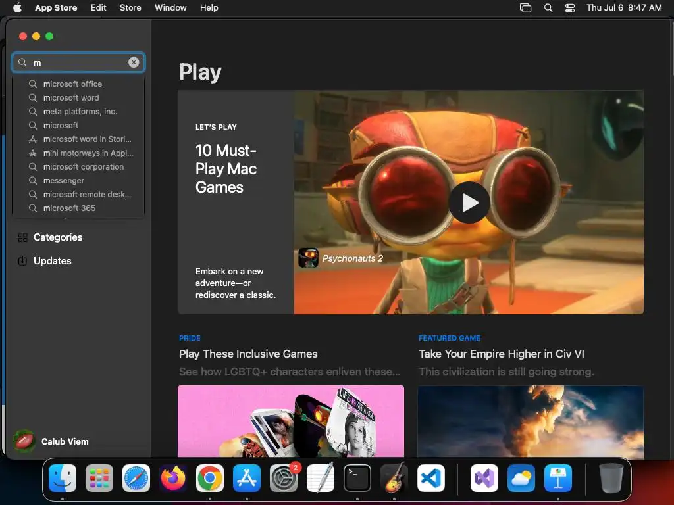Launch GarageBand from the Dock

394,477
